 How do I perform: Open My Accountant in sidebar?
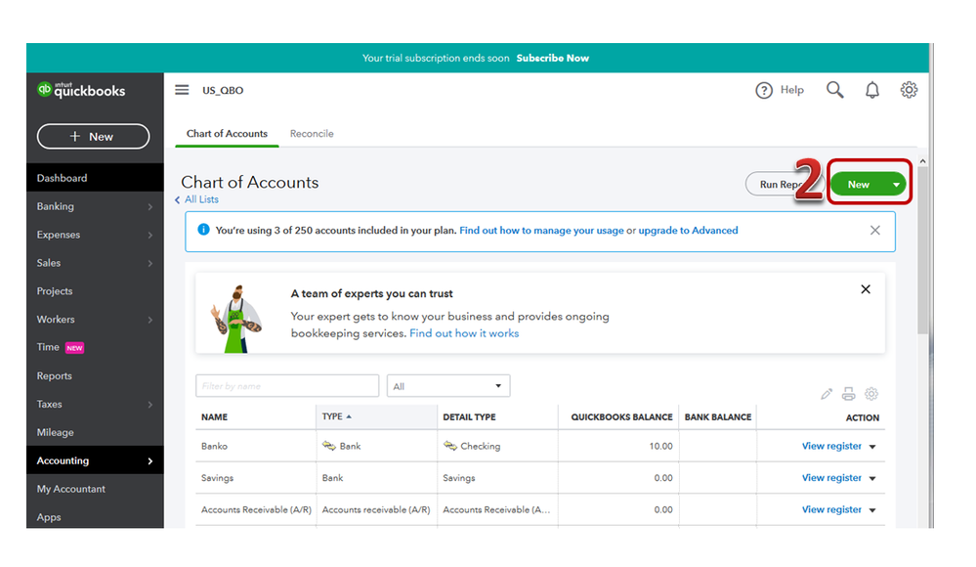click(x=71, y=489)
